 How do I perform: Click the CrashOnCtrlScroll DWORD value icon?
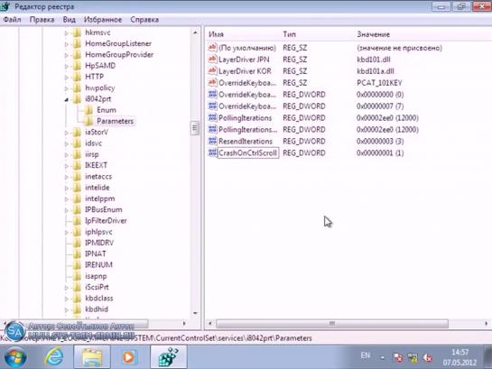[x=212, y=152]
